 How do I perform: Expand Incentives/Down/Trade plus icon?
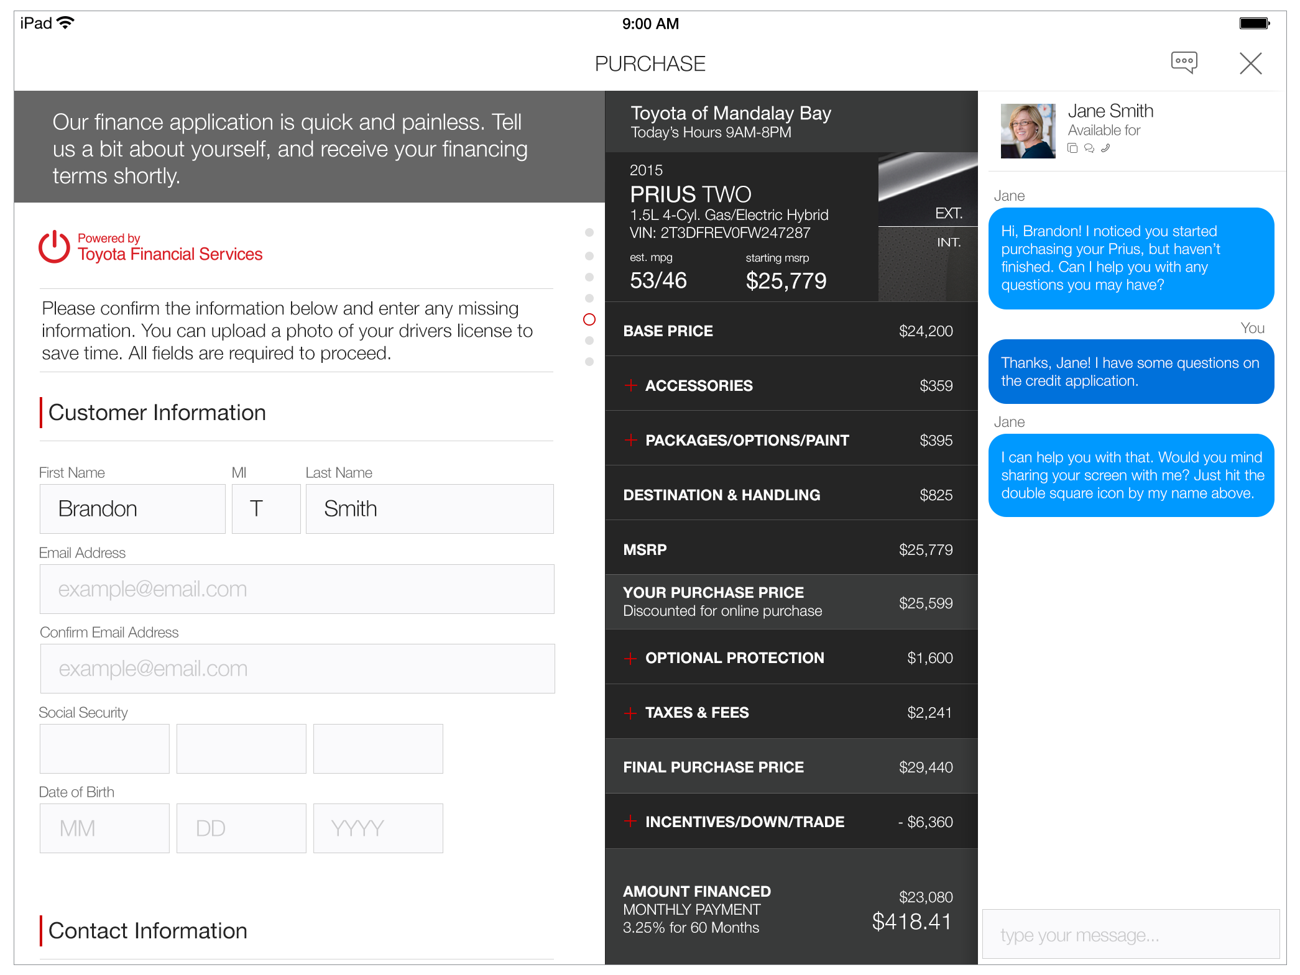[x=631, y=822]
